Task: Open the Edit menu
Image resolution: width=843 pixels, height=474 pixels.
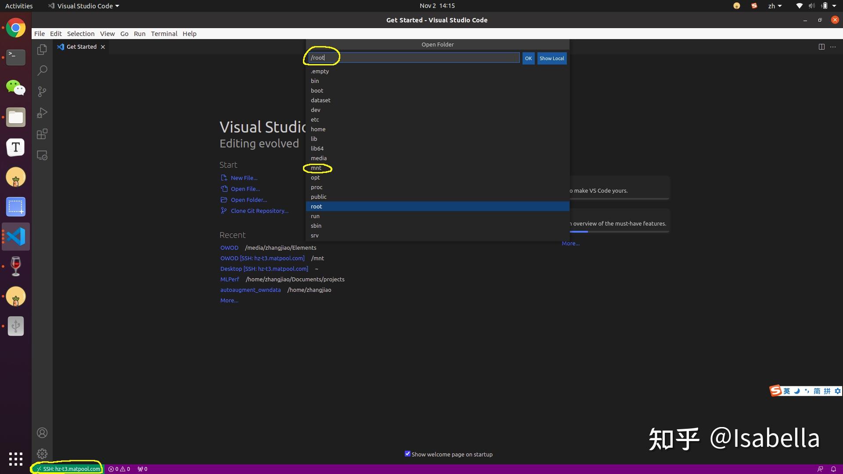Action: (x=56, y=34)
